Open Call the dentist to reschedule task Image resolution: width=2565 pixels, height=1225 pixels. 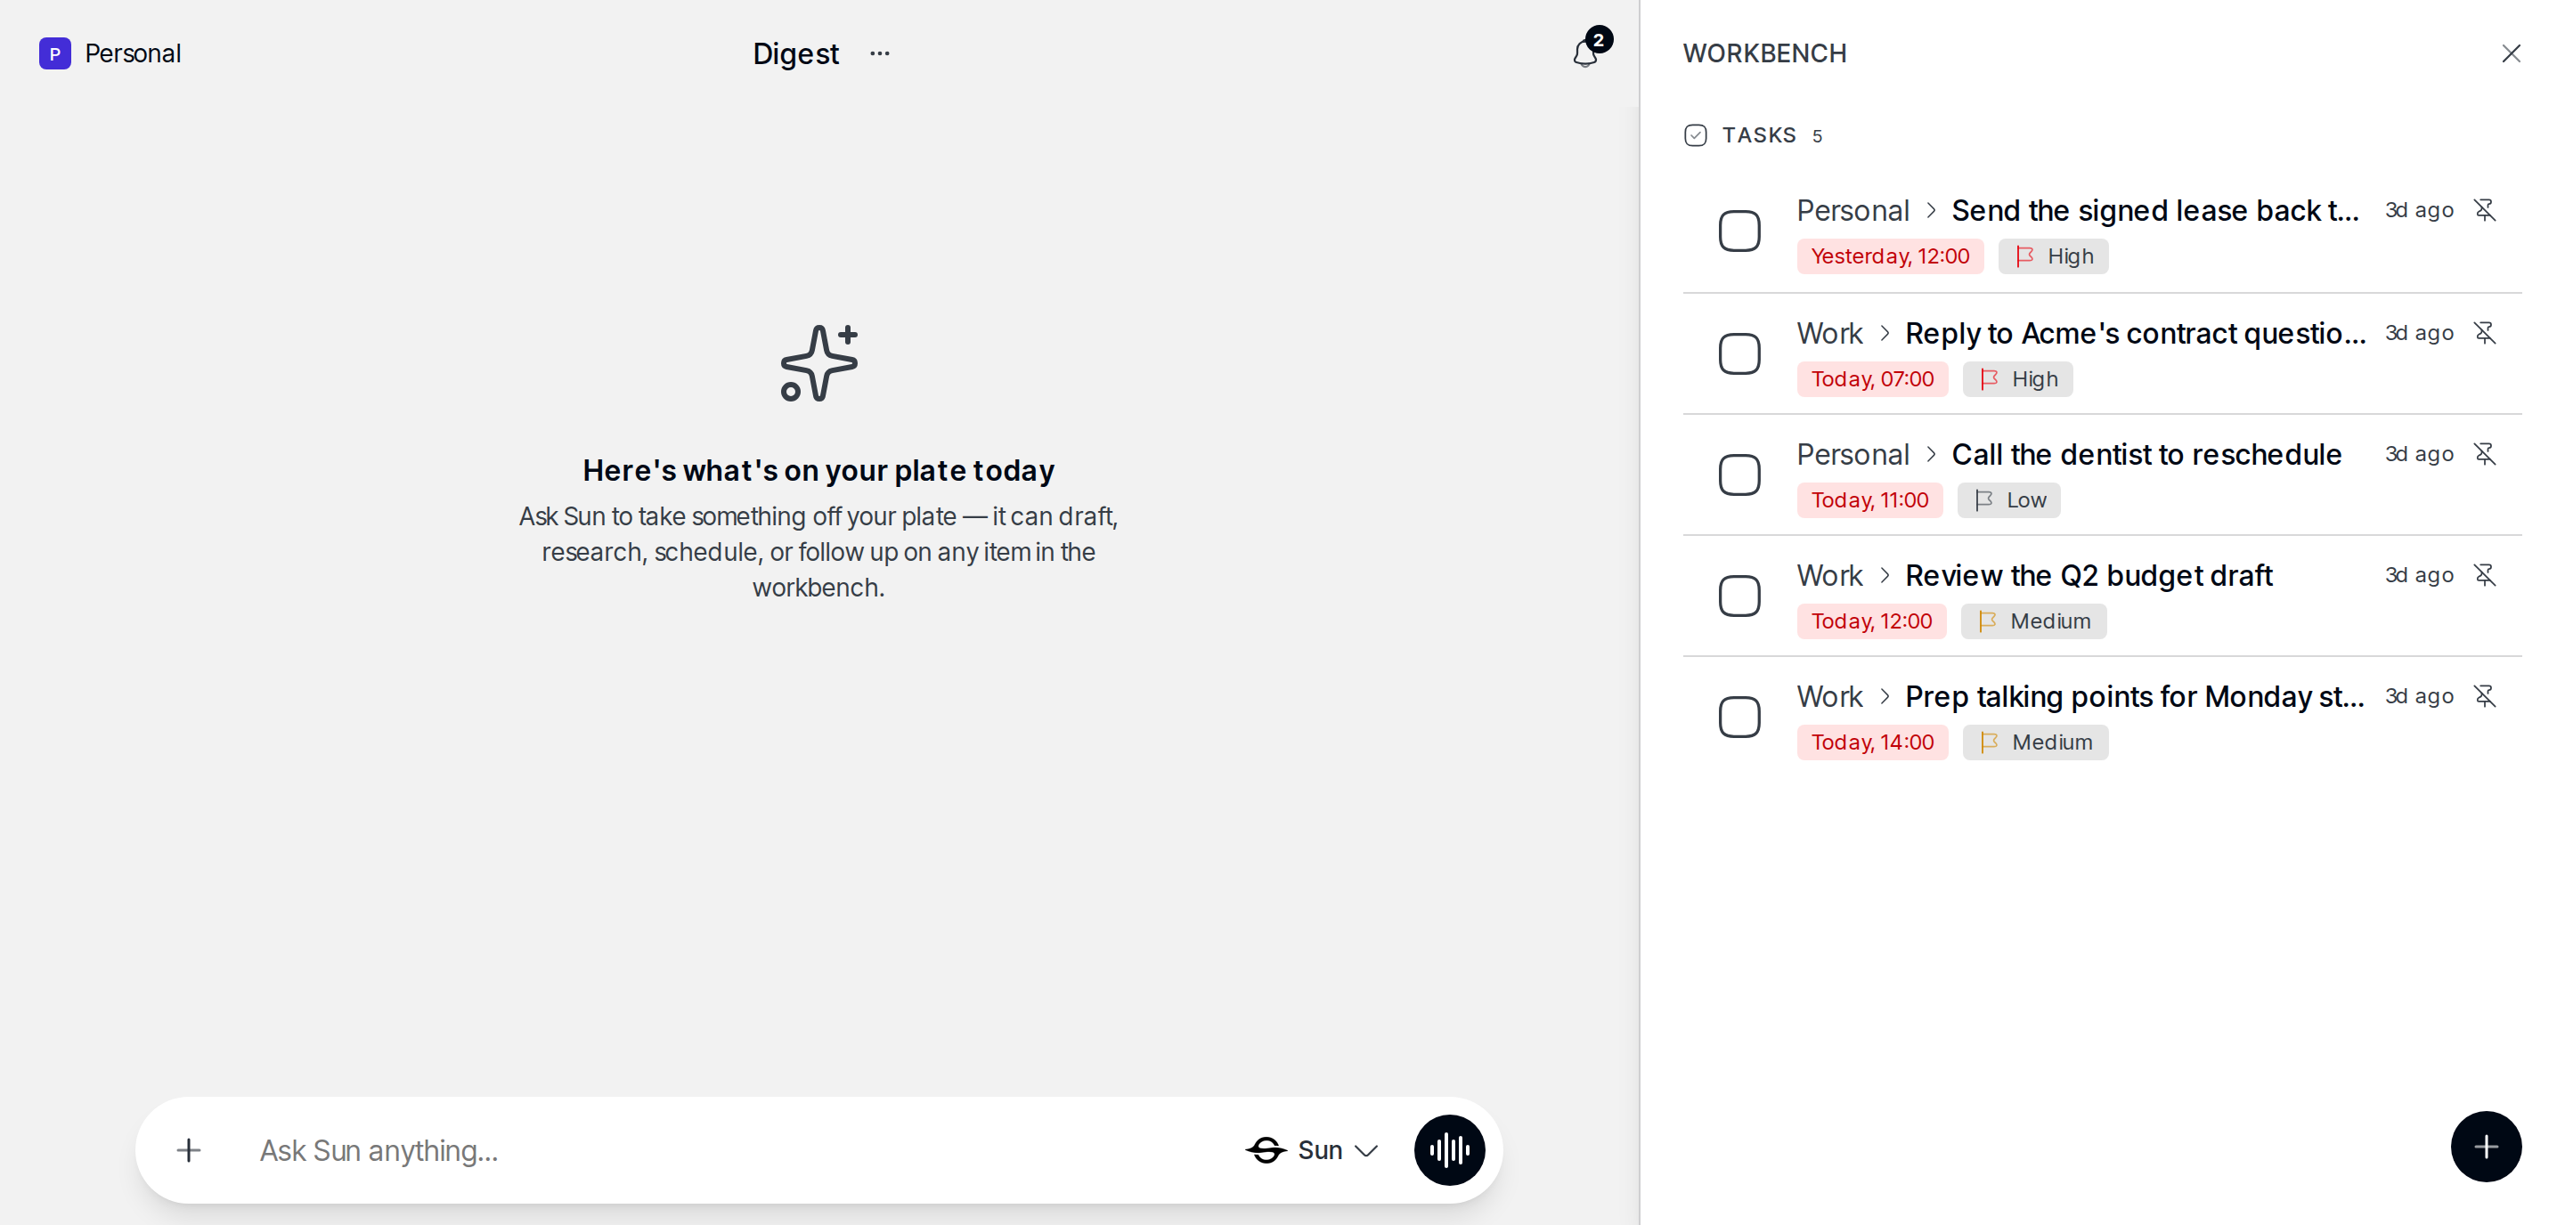[x=2146, y=455]
